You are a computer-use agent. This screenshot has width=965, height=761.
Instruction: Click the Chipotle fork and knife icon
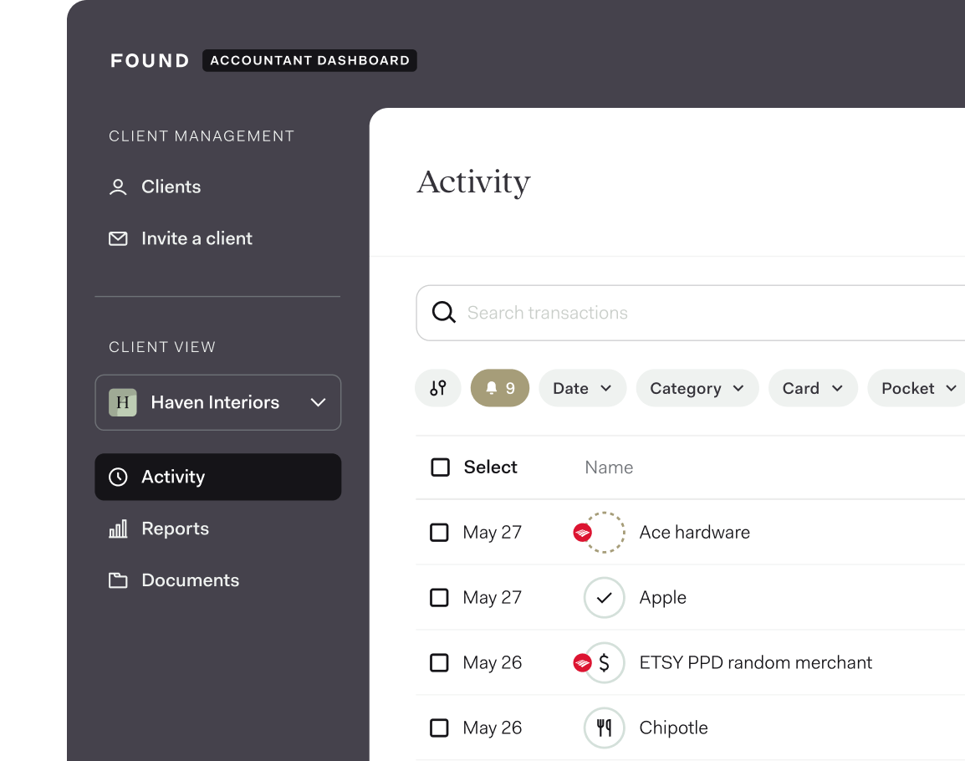point(604,728)
